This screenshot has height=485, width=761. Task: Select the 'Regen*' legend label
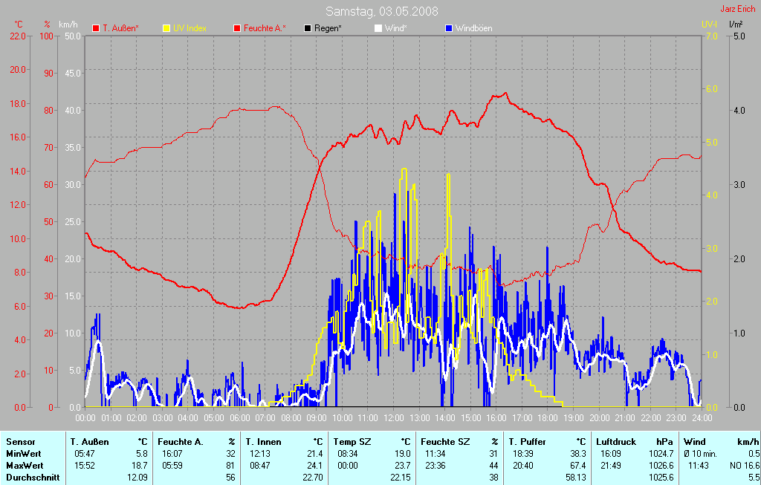pos(328,28)
